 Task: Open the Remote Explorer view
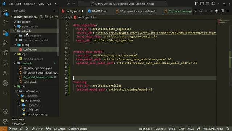5,63
